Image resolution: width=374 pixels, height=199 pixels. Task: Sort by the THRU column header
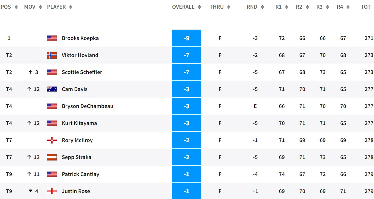(x=220, y=7)
